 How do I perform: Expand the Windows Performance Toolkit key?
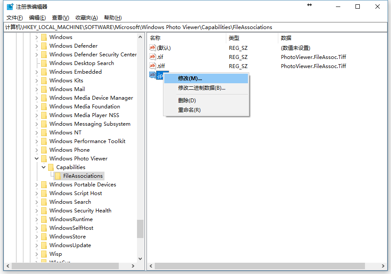(x=37, y=141)
